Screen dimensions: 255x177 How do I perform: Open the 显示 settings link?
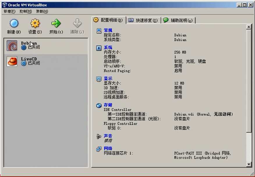(x=108, y=79)
